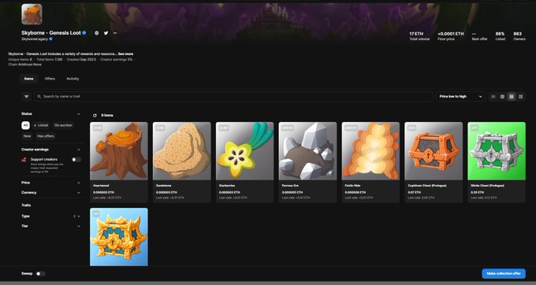Open the Starberries item thumbnail
Image resolution: width=536 pixels, height=285 pixels.
[x=245, y=151]
